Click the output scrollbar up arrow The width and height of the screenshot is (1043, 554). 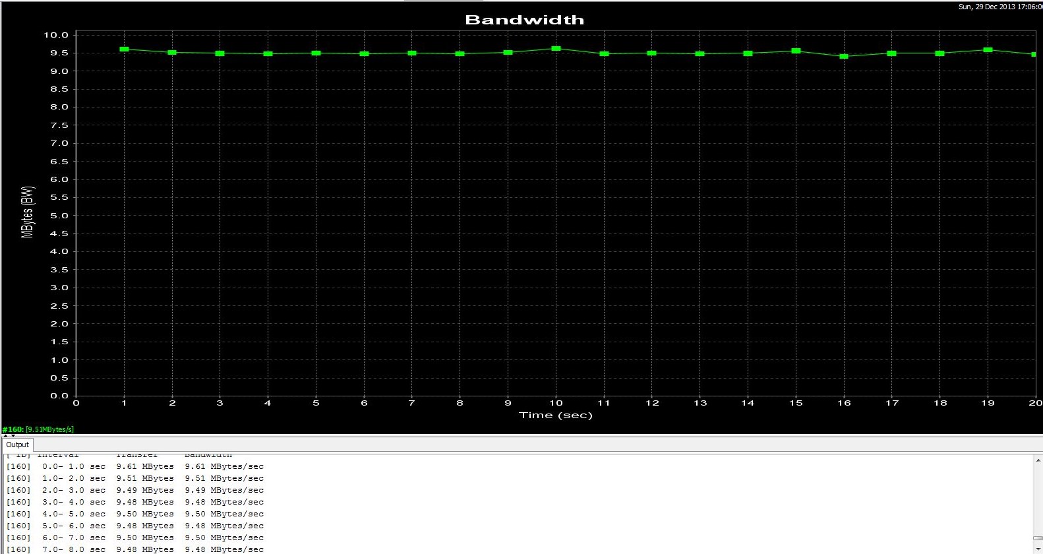[x=1038, y=460]
